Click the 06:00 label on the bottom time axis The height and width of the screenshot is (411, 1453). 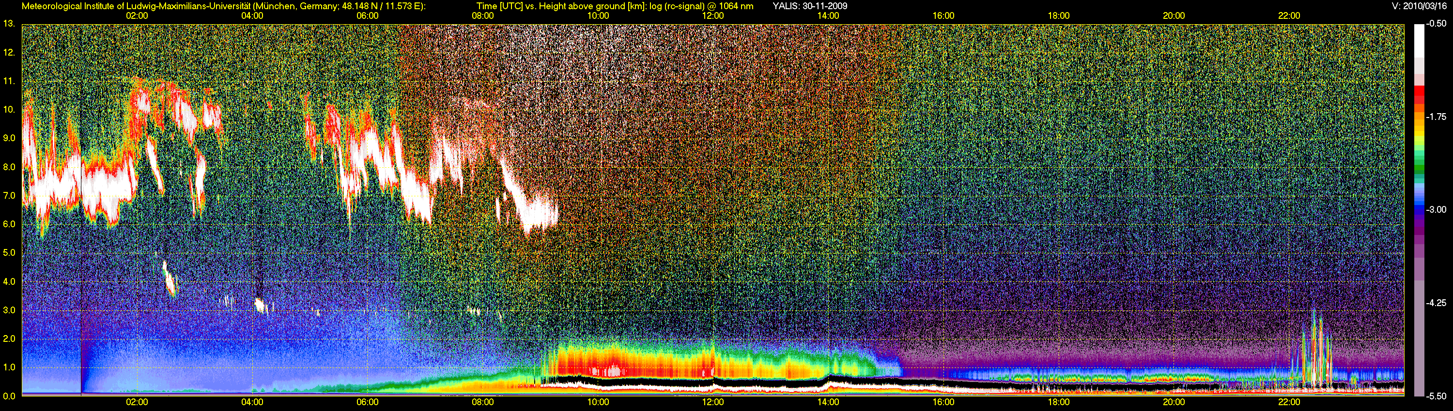[368, 402]
